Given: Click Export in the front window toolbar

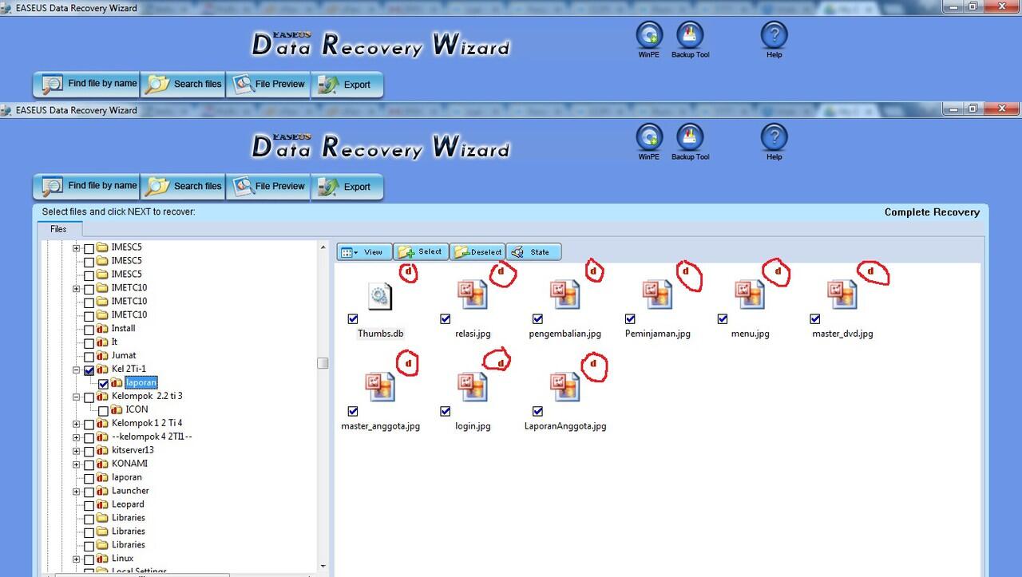Looking at the screenshot, I should (x=347, y=186).
